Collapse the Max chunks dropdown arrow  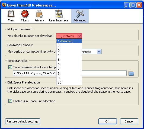[x=79, y=36]
